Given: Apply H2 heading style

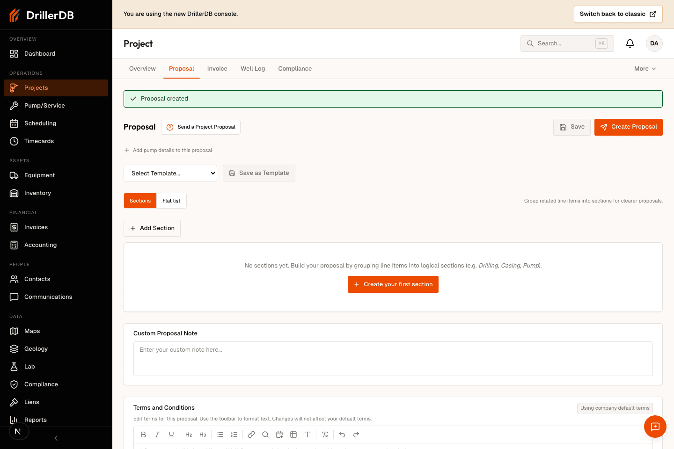Looking at the screenshot, I should point(189,435).
